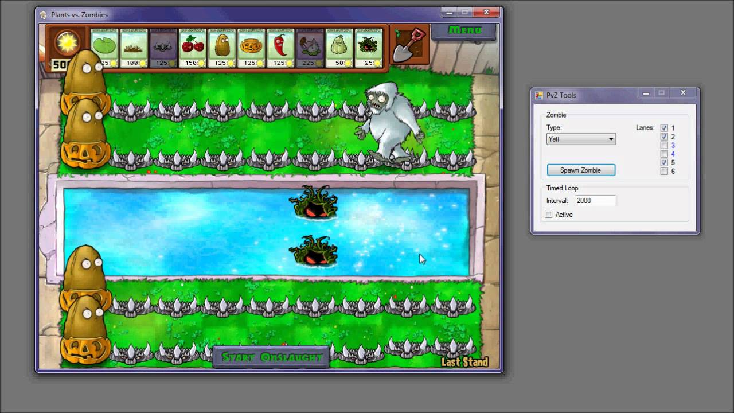
Task: Click the Spawn Zombie button
Action: [581, 170]
